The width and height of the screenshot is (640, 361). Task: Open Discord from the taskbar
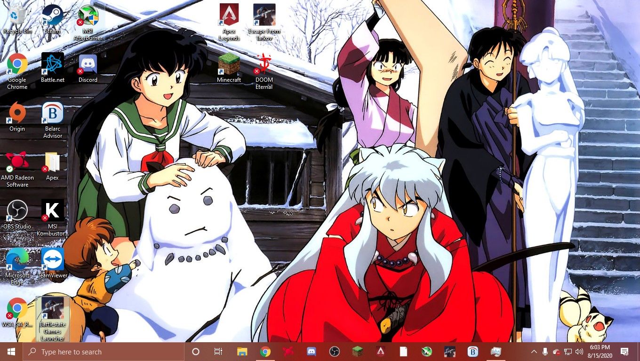[311, 351]
